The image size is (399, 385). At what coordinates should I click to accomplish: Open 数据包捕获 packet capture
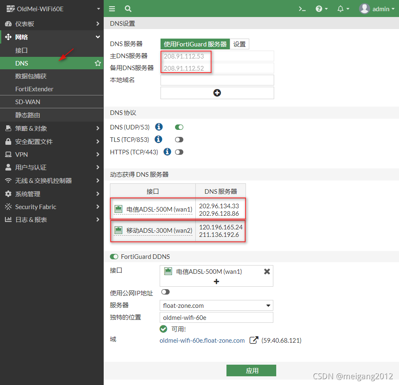point(52,76)
